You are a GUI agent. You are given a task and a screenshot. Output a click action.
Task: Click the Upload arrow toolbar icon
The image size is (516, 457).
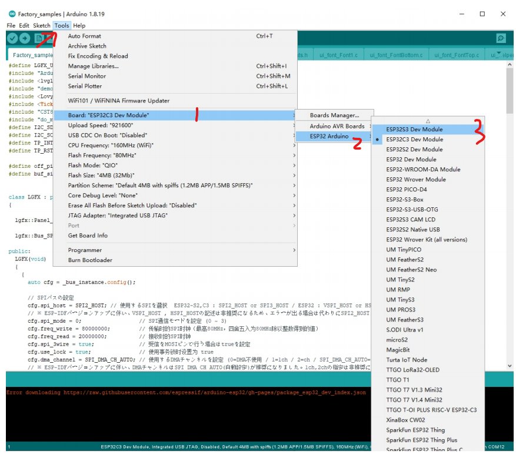point(25,38)
